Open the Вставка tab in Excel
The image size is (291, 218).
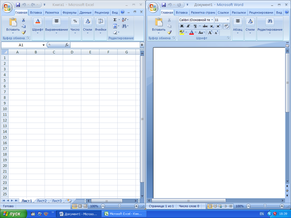click(36, 12)
